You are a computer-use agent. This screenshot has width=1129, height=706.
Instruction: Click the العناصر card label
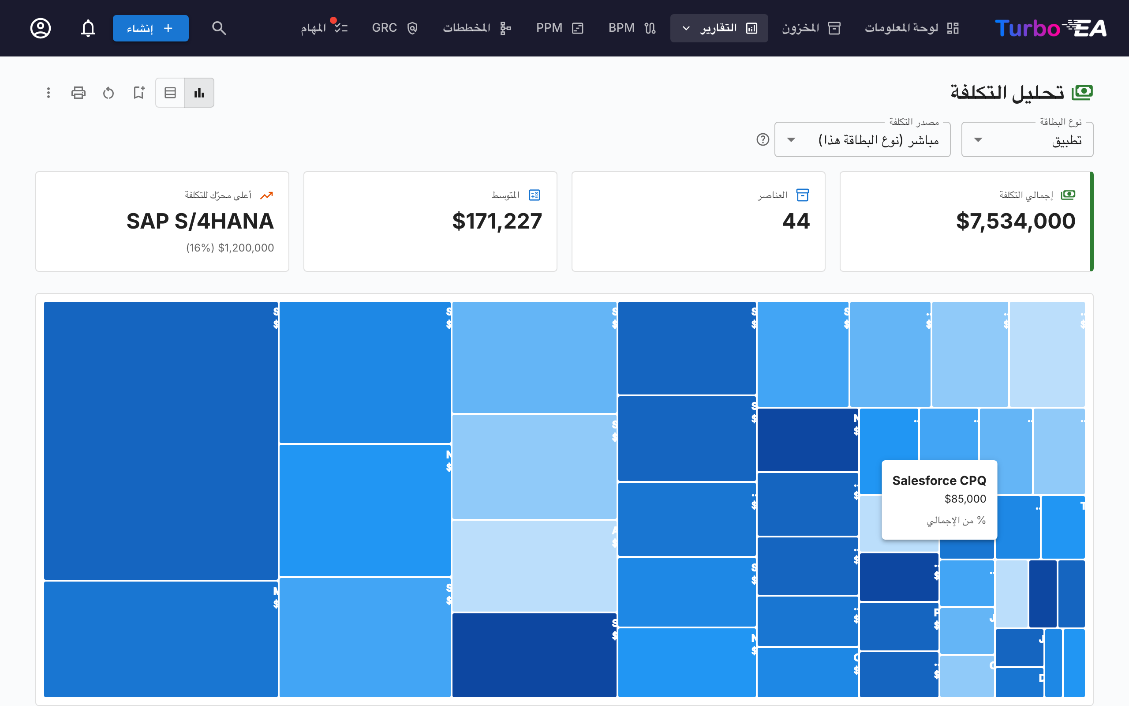[773, 195]
